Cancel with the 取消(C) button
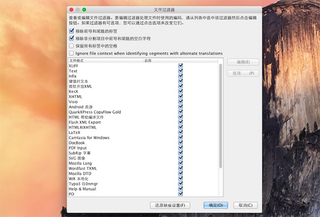Viewport: 320px width, 217px height. tap(245, 205)
